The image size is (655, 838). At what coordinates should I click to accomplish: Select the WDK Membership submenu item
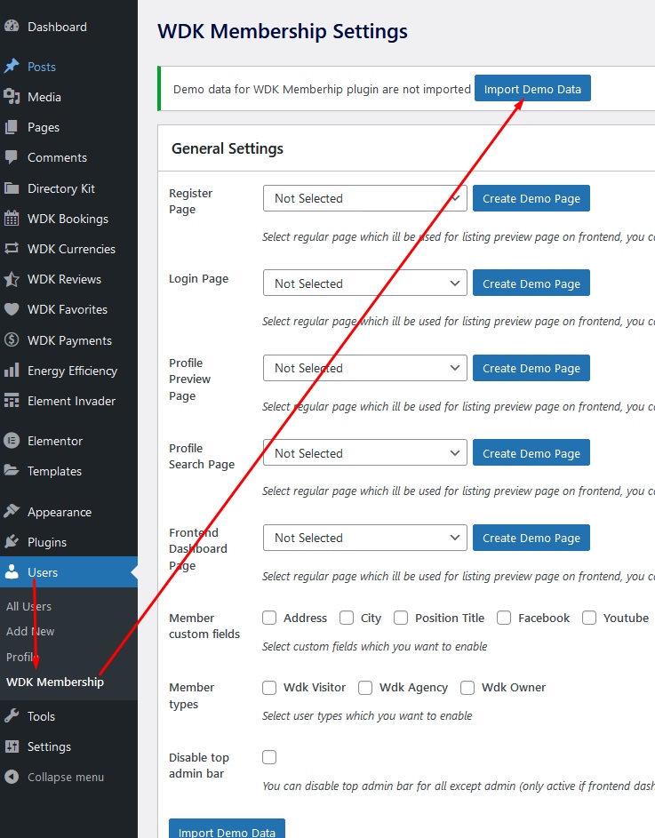tap(54, 682)
